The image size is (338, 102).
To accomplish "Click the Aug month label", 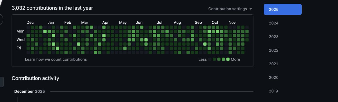I will [177, 23].
